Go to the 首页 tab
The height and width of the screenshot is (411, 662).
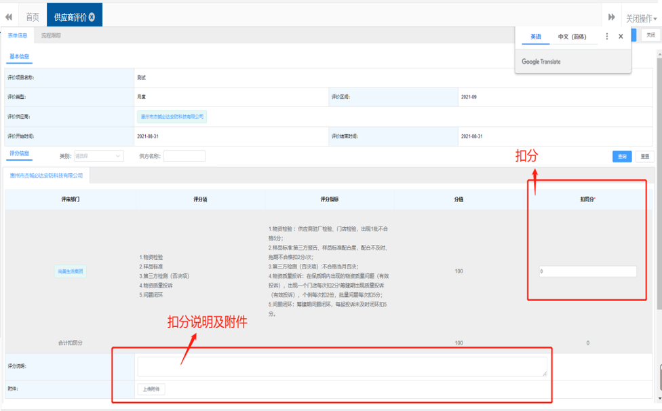32,17
